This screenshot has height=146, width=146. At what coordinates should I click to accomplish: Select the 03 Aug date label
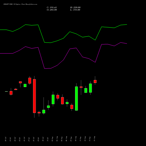(x=52, y=139)
